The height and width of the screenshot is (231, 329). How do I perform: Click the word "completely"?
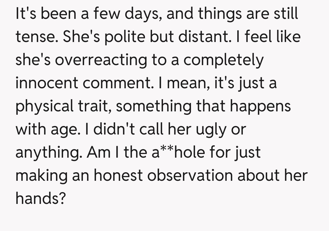(x=223, y=60)
